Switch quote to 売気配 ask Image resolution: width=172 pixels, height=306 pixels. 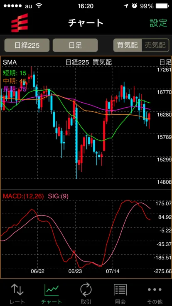155,45
